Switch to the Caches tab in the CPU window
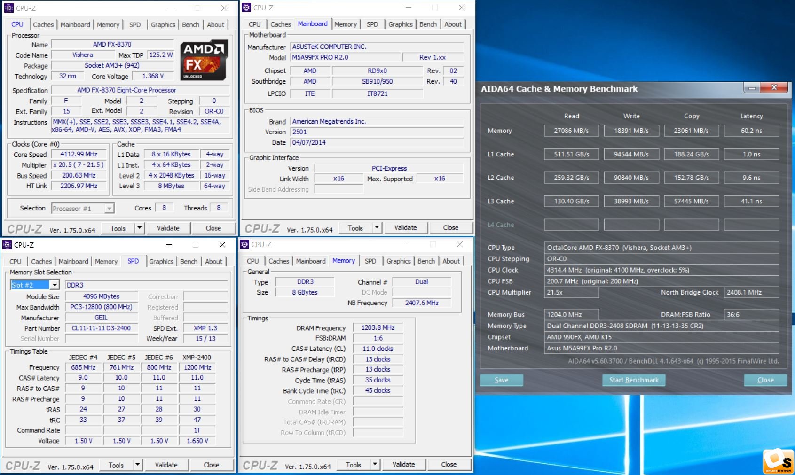The image size is (795, 475). [x=43, y=25]
